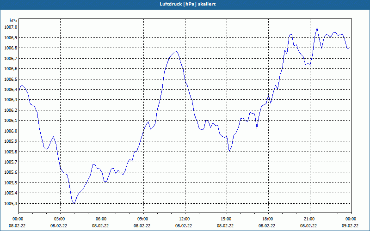Click the curve dip just after 15:00
Viewport: 370px width, 231px height.
click(229, 152)
